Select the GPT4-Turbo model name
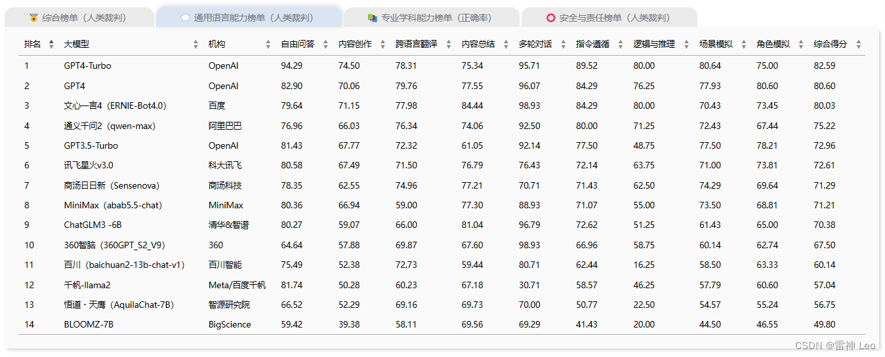This screenshot has width=885, height=357. [x=87, y=66]
